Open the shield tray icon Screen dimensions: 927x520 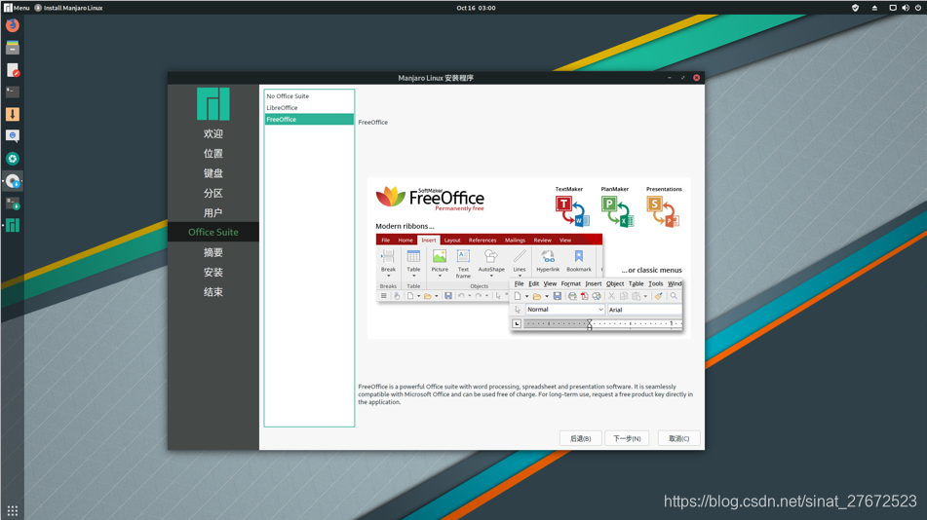point(855,8)
